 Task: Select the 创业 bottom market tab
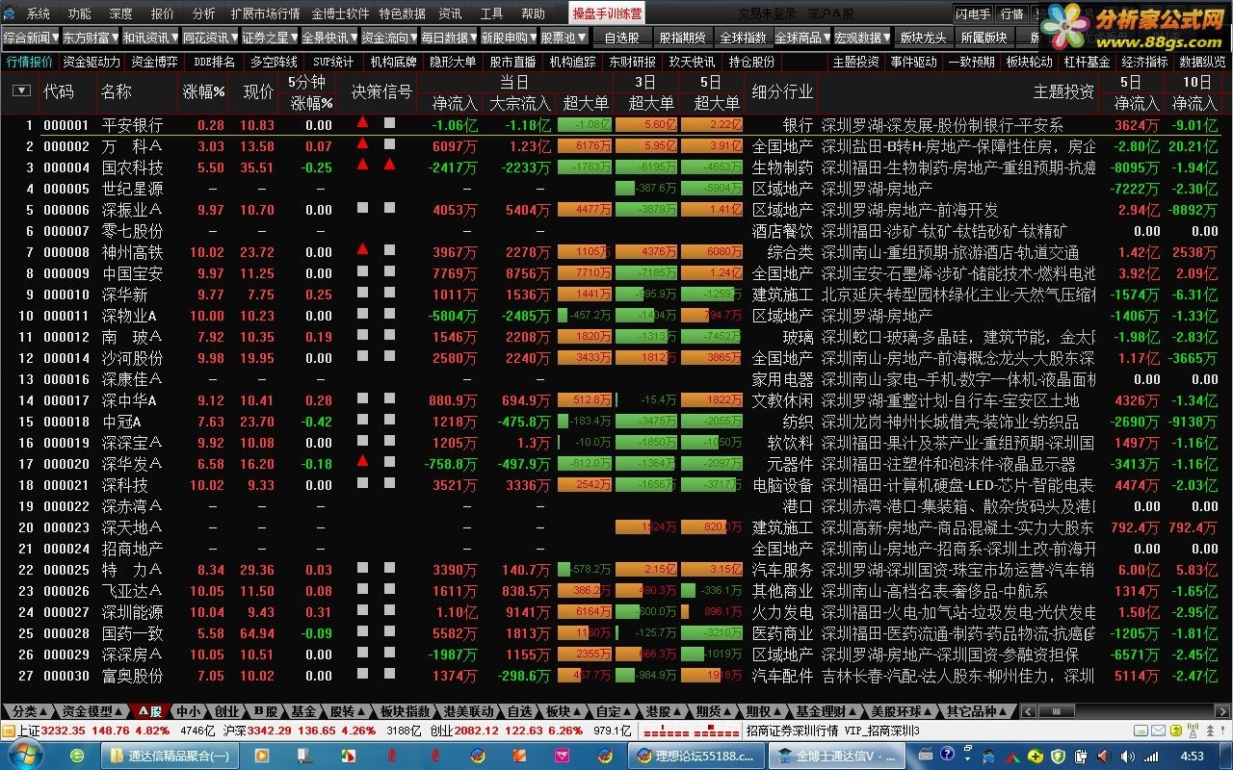[225, 712]
